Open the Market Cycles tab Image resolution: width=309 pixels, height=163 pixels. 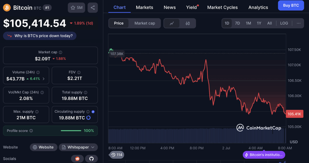222,7
